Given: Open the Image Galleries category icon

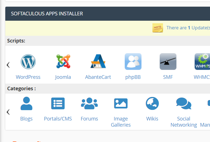Looking at the screenshot, I should tap(121, 103).
